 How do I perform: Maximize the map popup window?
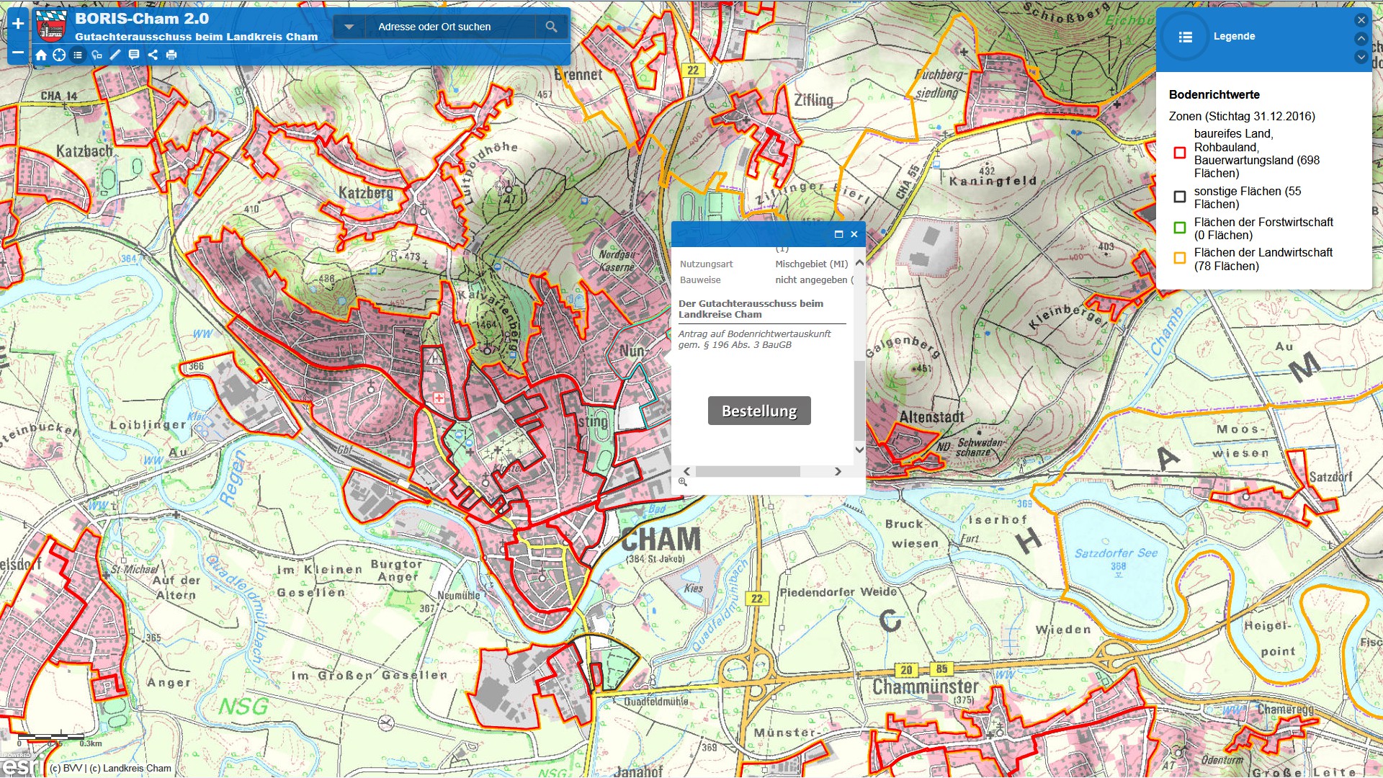[838, 234]
